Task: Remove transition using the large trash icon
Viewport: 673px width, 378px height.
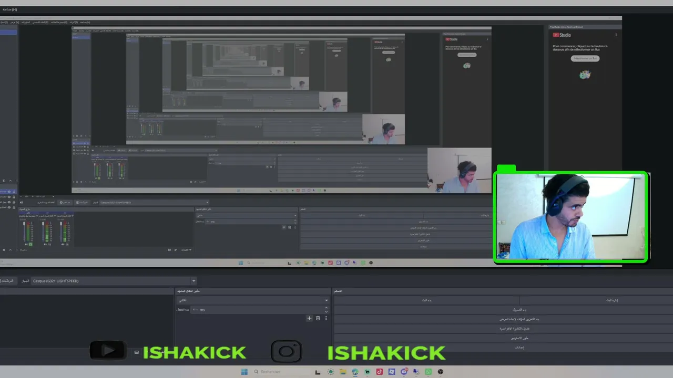Action: (318, 318)
